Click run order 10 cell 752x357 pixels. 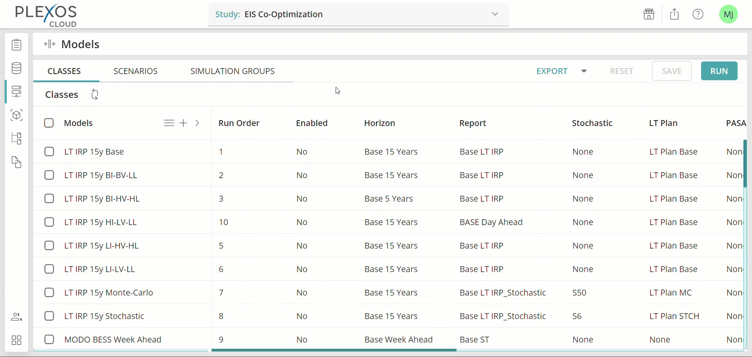[x=223, y=222]
